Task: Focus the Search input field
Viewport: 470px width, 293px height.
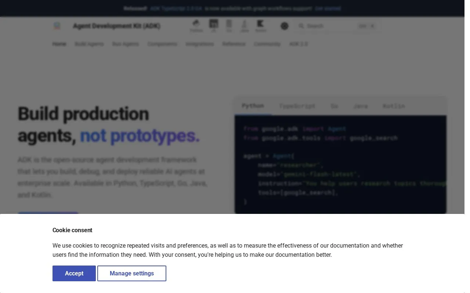Action: (x=337, y=26)
